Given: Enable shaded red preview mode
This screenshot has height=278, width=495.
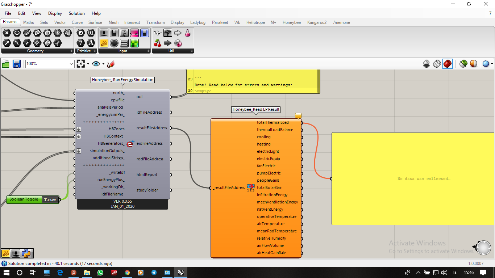Looking at the screenshot, I should click(x=448, y=64).
